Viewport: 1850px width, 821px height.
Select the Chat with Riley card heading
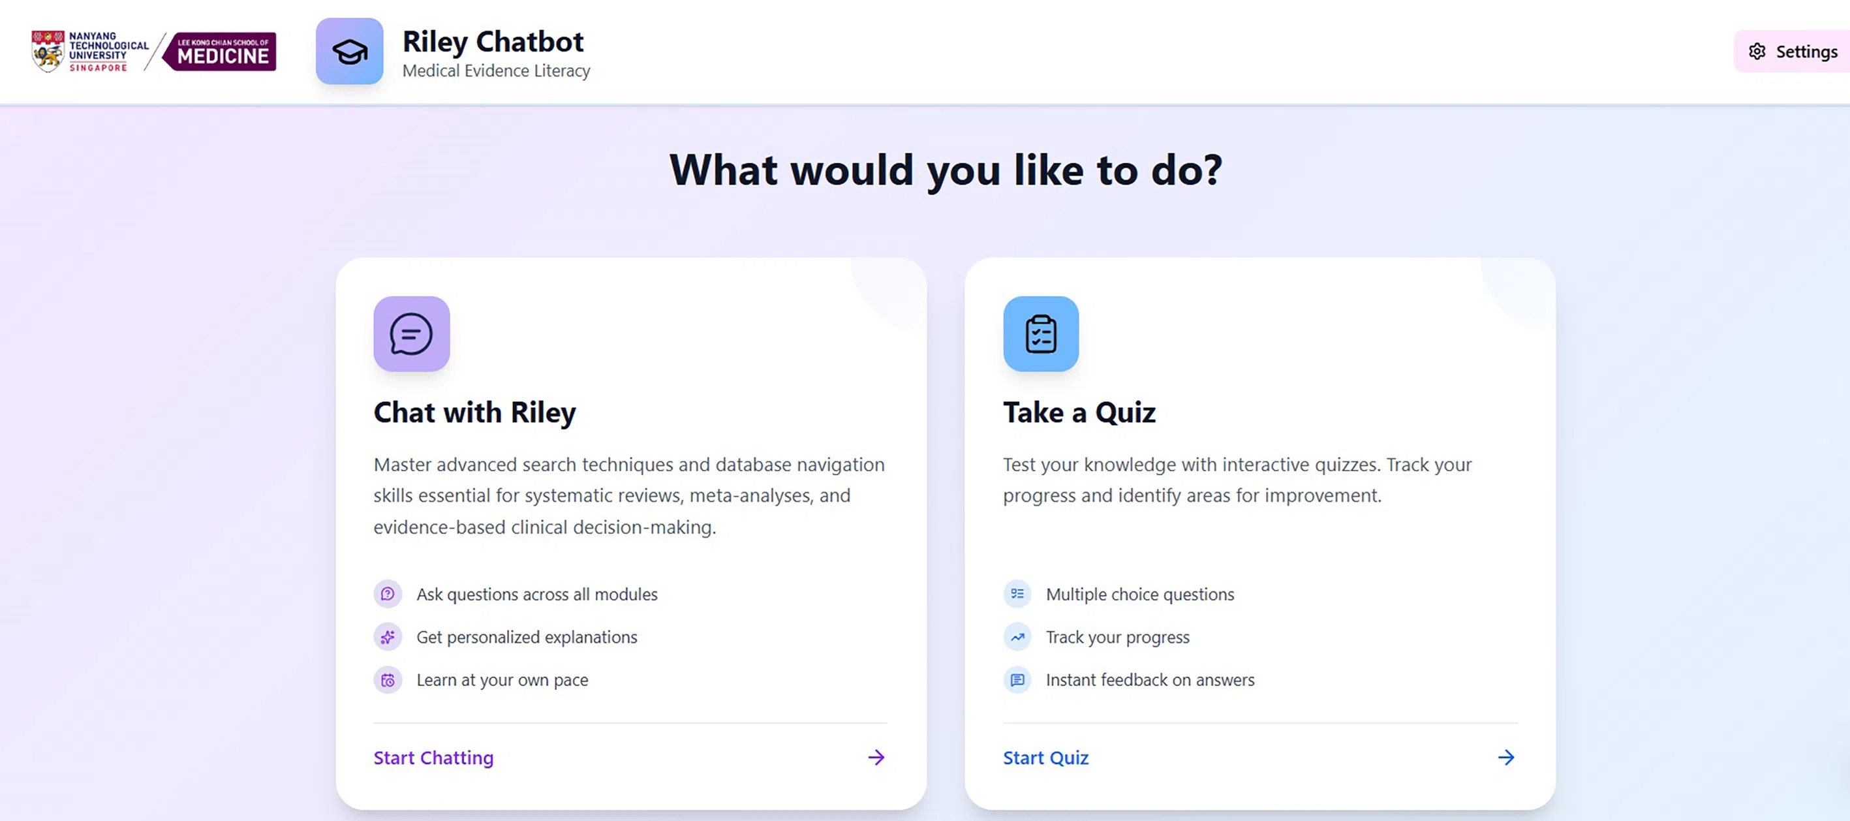click(x=474, y=413)
